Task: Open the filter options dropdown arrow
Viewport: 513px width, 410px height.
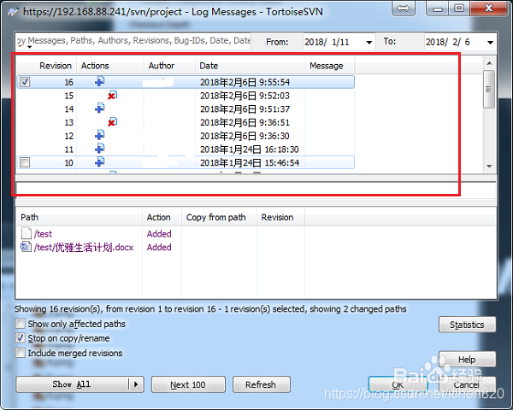Action: pos(29,48)
